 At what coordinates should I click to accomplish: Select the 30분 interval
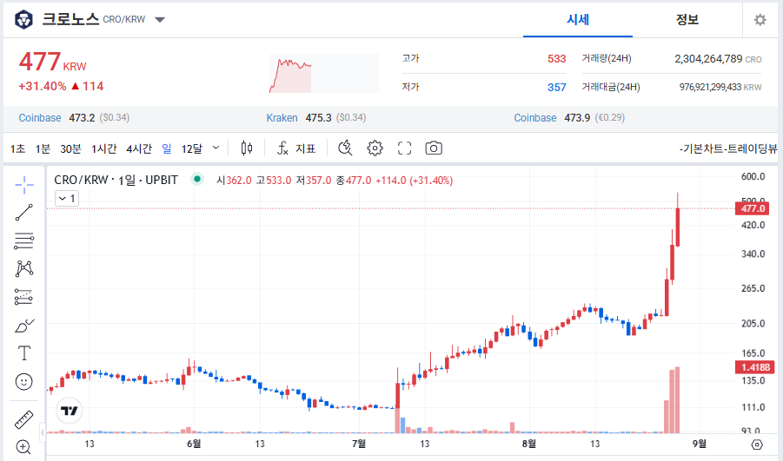[70, 148]
